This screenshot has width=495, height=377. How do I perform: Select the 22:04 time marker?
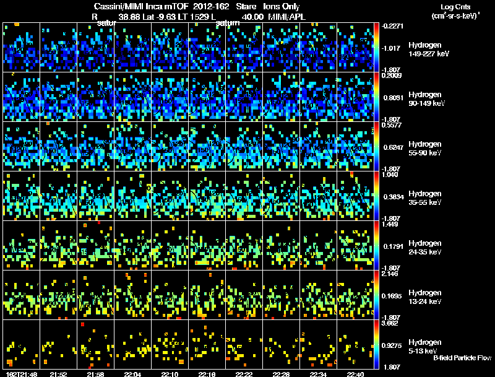coord(132,374)
